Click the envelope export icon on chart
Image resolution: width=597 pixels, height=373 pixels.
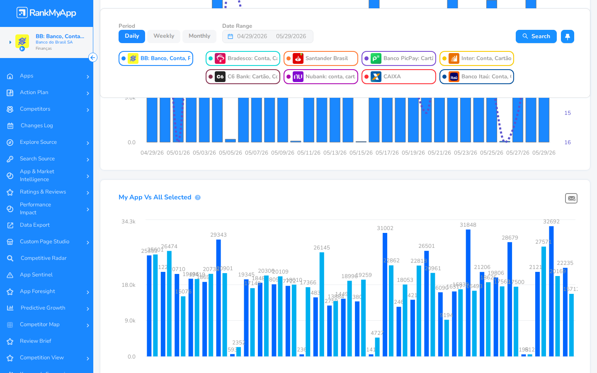(571, 199)
